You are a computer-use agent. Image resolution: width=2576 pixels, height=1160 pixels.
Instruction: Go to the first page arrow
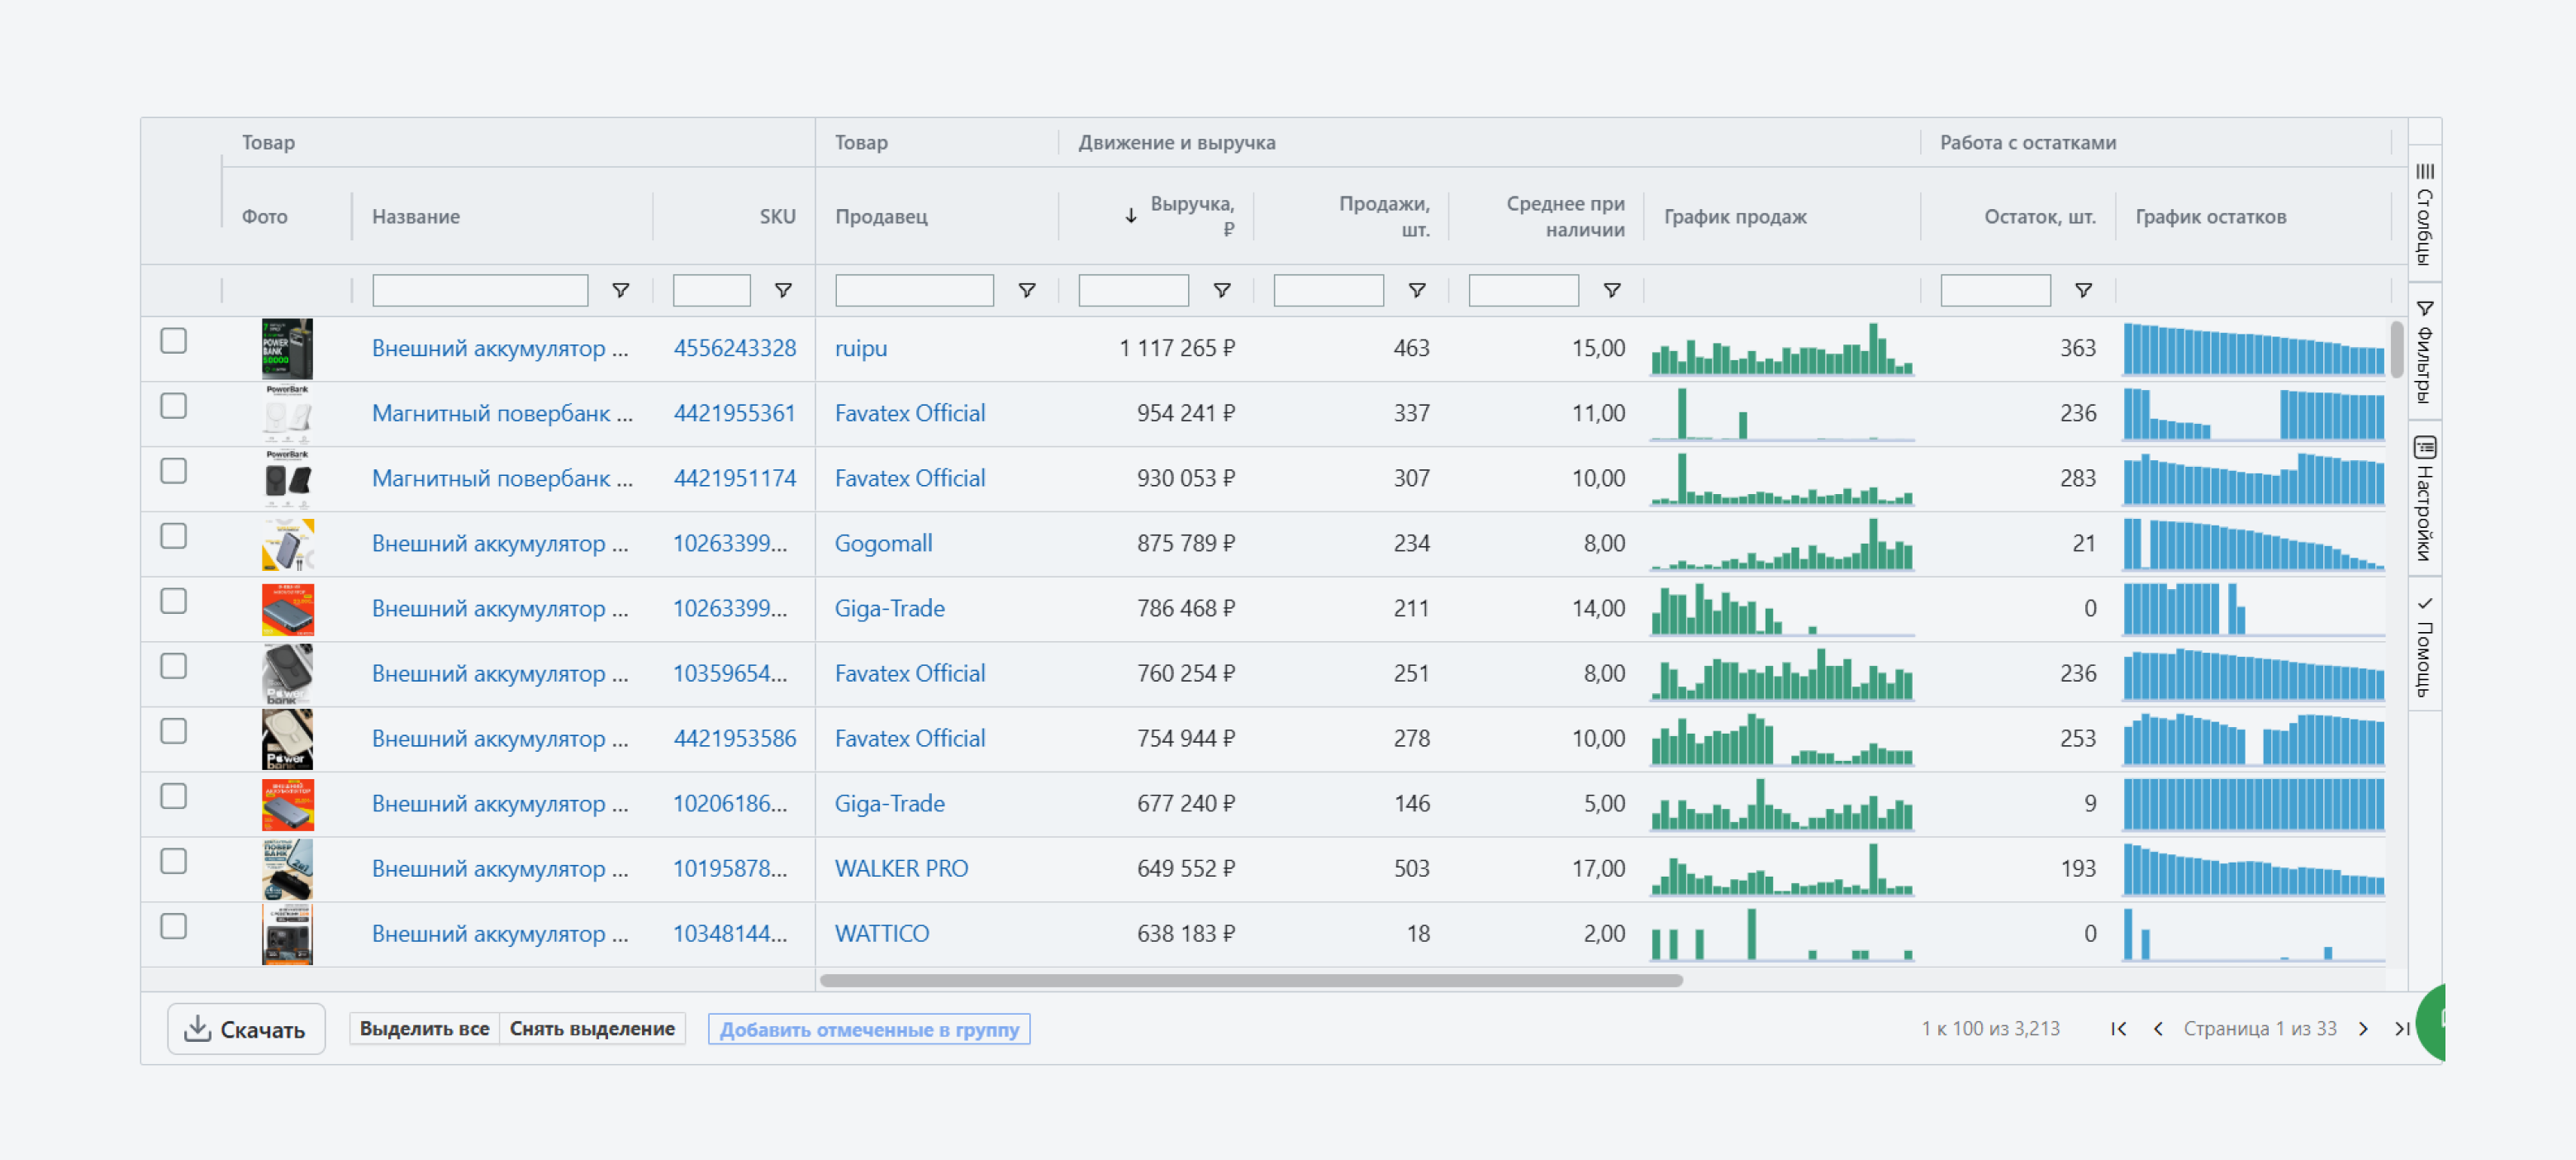click(x=2118, y=1028)
